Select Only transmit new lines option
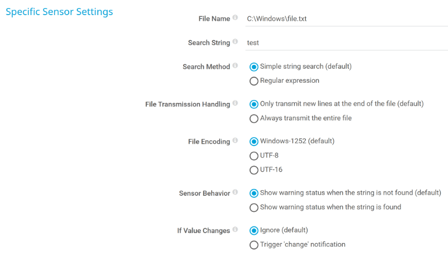Screen dimensions: 448x260 pos(254,104)
